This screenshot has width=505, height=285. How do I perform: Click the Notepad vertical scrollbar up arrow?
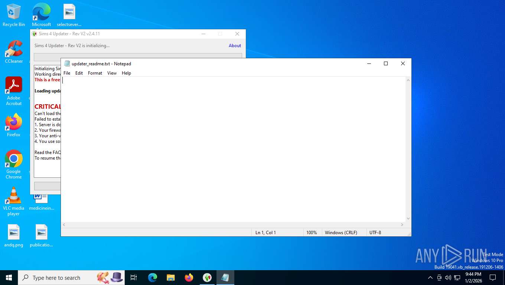coord(408,80)
